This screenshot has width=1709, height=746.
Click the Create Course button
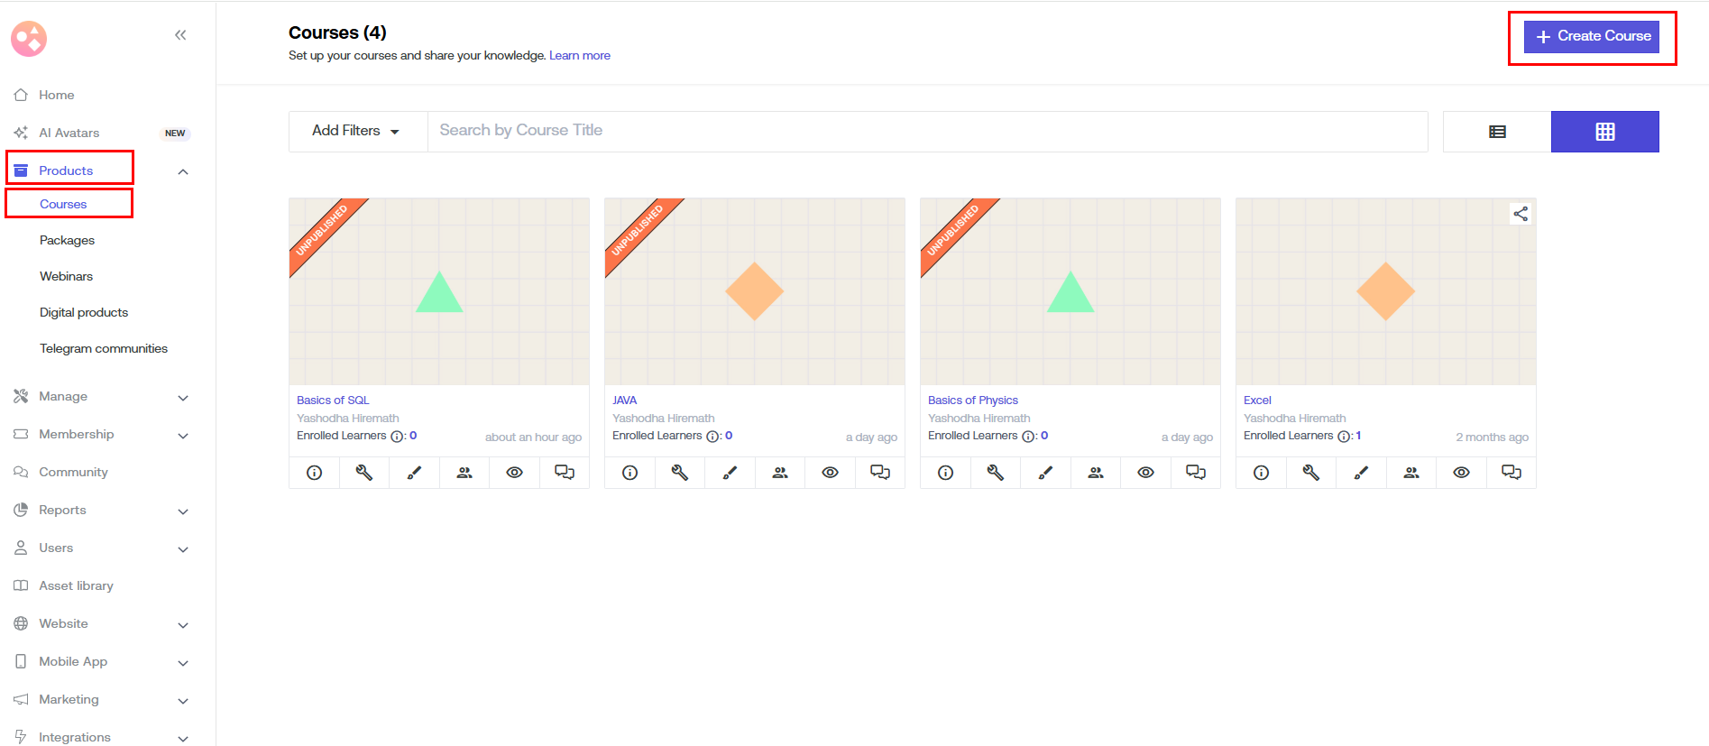point(1592,37)
